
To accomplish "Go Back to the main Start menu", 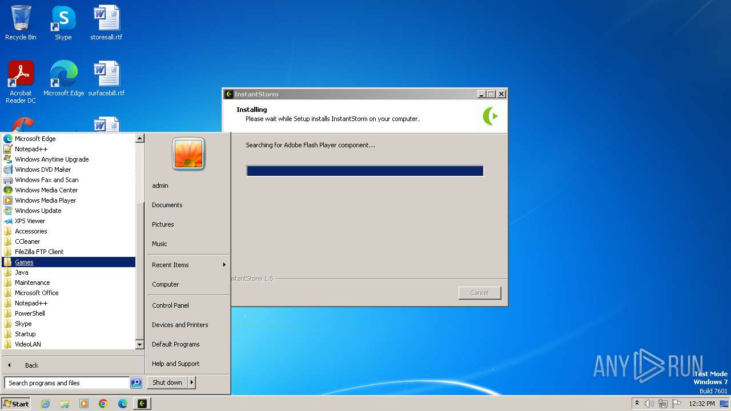I will coord(73,365).
